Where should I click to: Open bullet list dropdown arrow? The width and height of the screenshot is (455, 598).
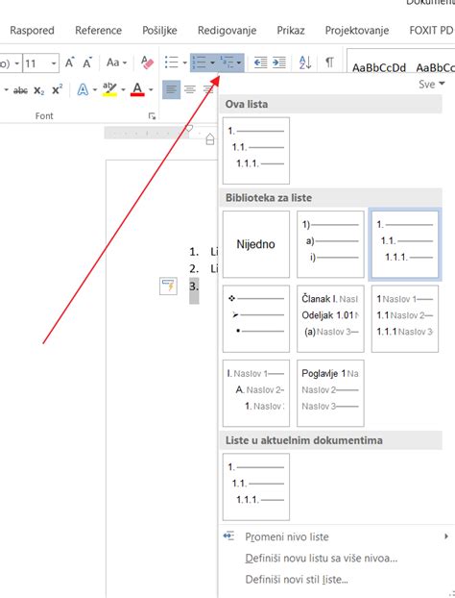[184, 62]
